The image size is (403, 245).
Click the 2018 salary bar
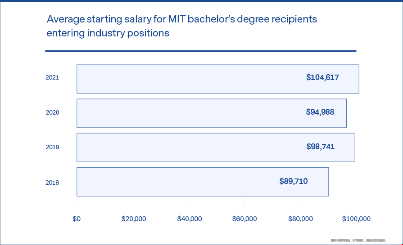(203, 182)
